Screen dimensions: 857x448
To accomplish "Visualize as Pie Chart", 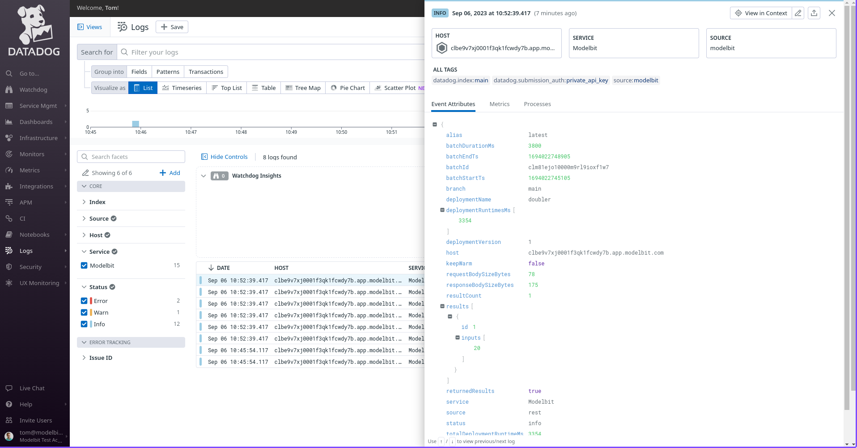I will 348,88.
